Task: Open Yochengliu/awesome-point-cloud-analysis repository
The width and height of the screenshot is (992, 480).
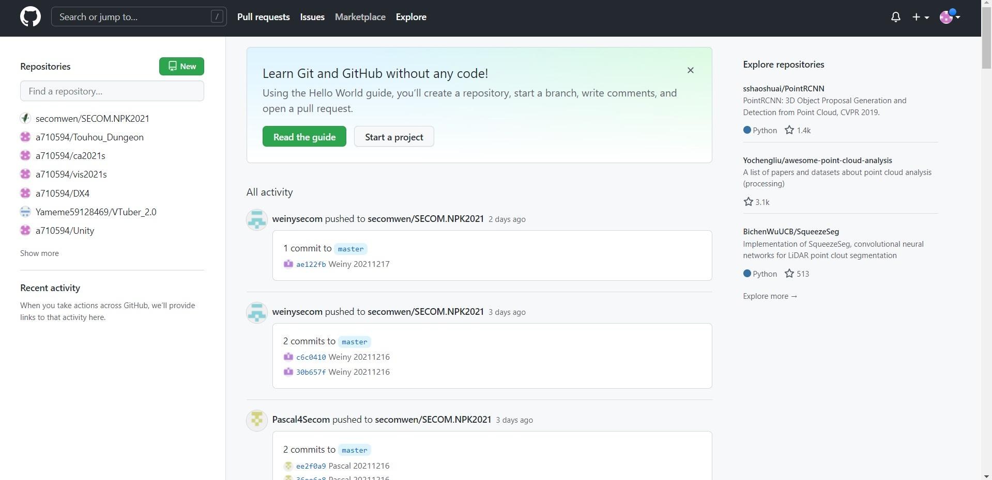Action: coord(818,161)
